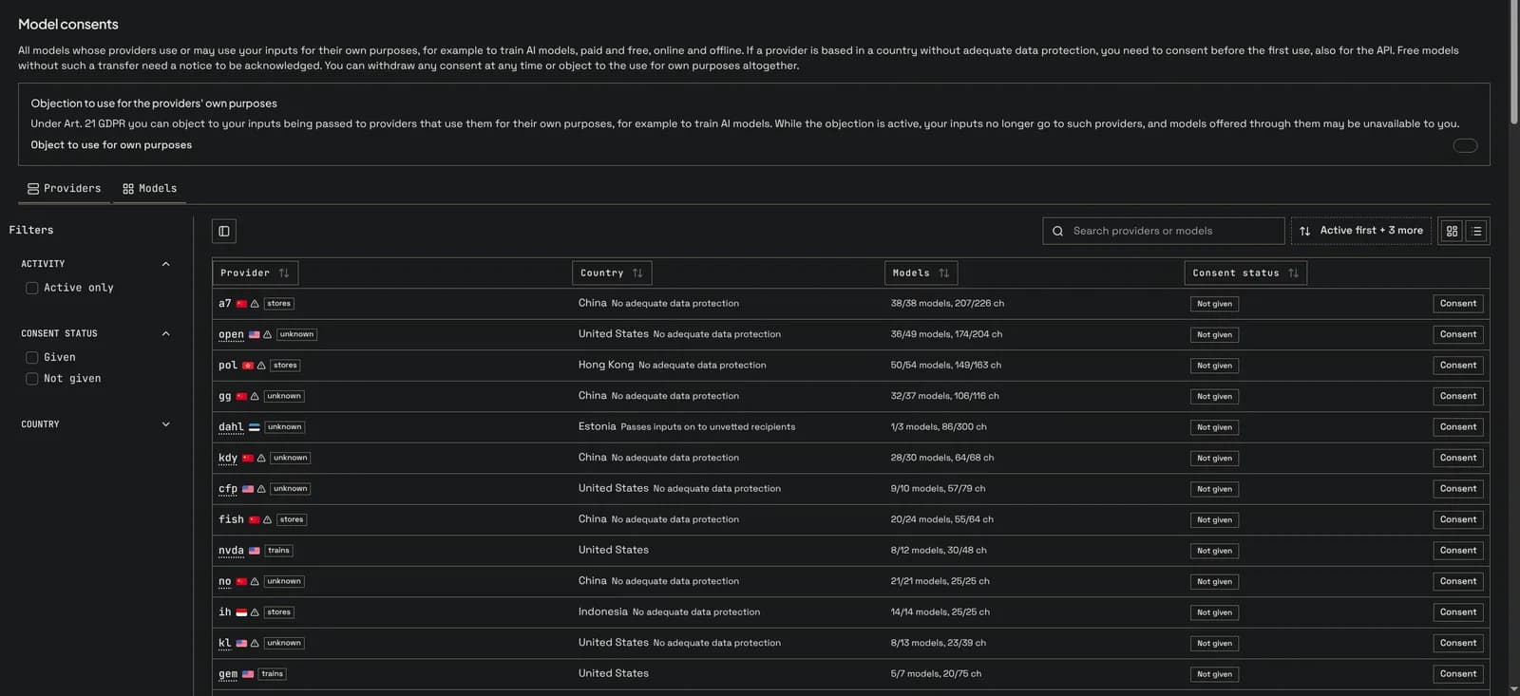The image size is (1520, 696).
Task: Sort by Models column arrows
Action: (x=943, y=273)
